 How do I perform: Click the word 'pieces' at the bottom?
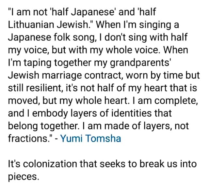point(23,177)
